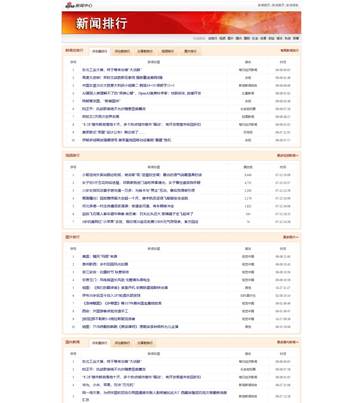363x403 pixels.
Task: Open TVB将翻拍韩剧黑话律师 photos
Action: tap(130, 327)
